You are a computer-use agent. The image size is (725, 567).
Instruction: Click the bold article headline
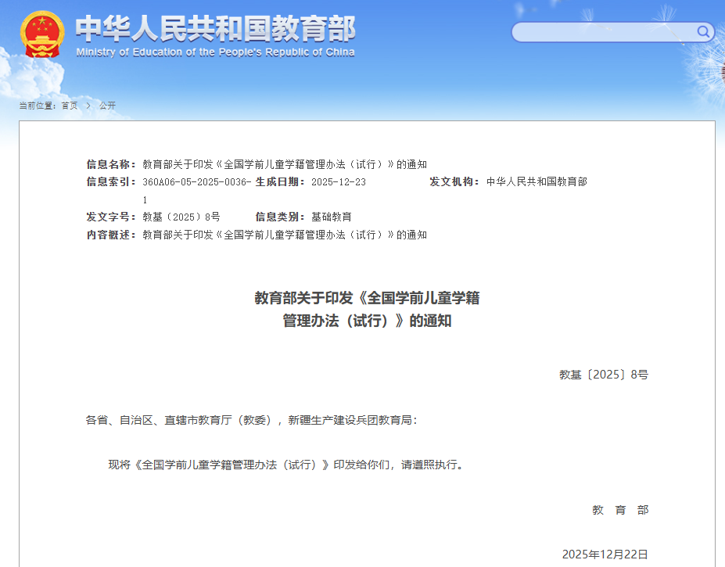point(367,309)
